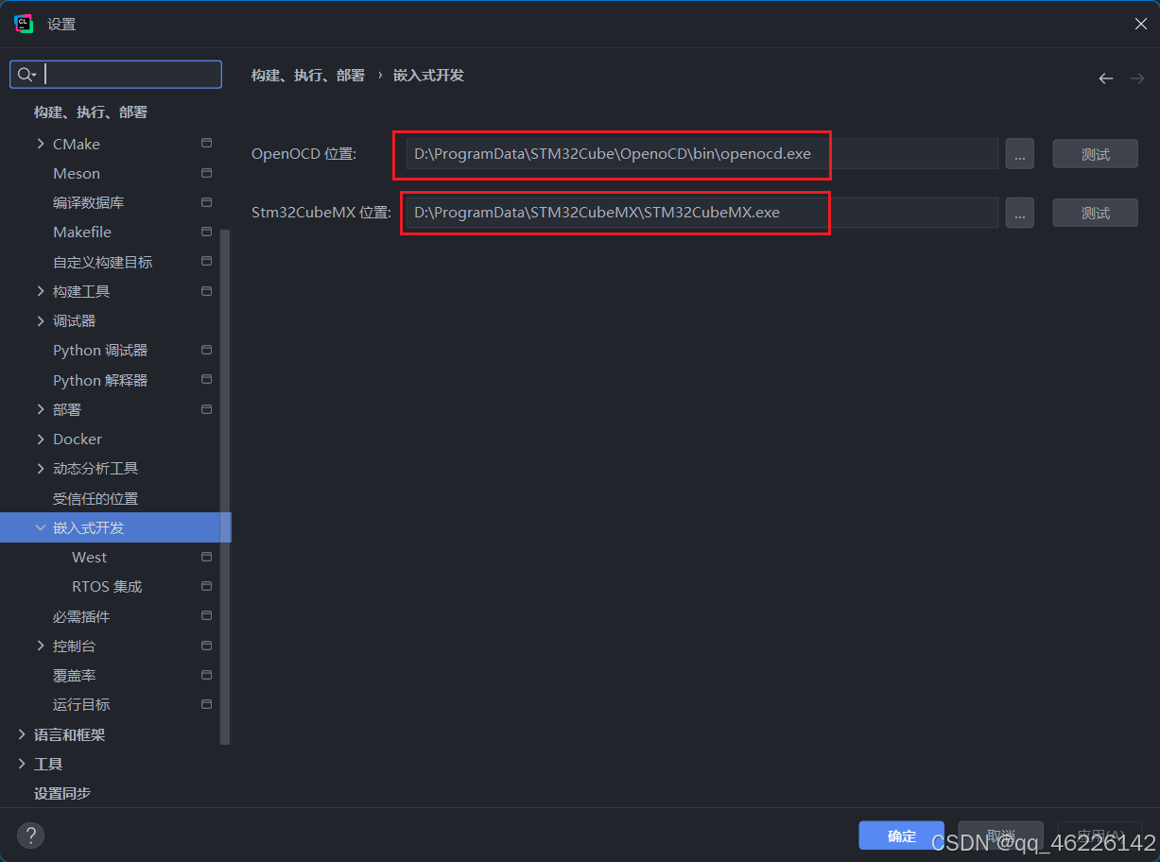Image resolution: width=1160 pixels, height=862 pixels.
Task: Click the OpenOCD 位置 path field
Action: tap(701, 154)
